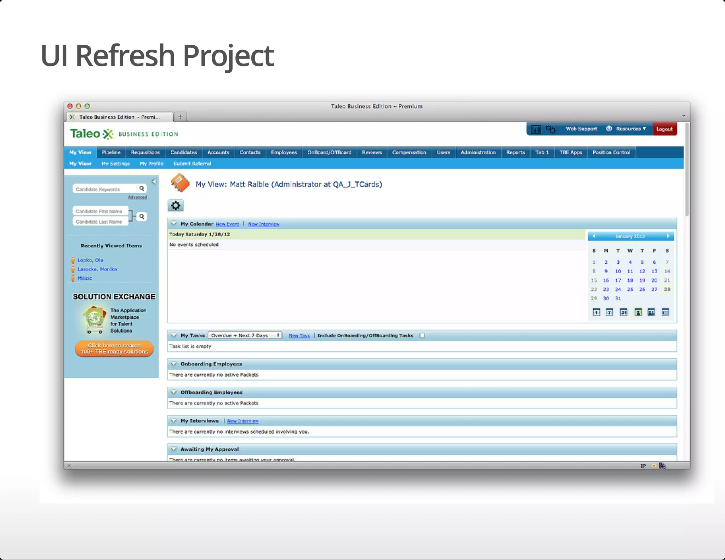Click New Interview link in My Calendar

click(264, 224)
